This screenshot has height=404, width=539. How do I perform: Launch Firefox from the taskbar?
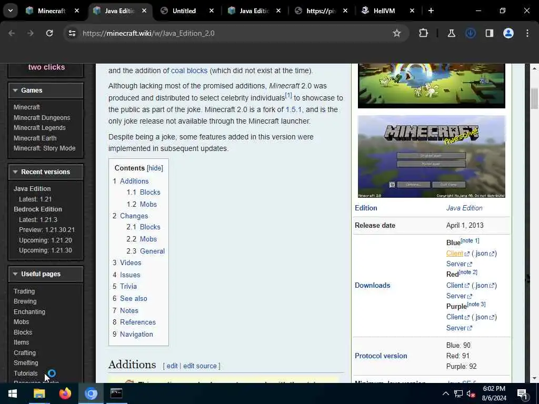pos(65,393)
